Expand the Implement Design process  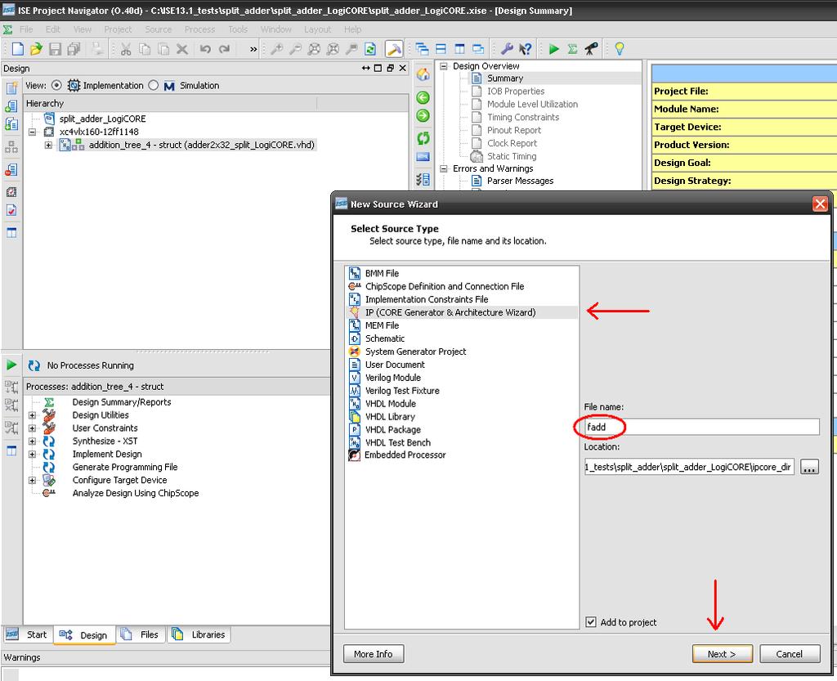click(x=32, y=455)
